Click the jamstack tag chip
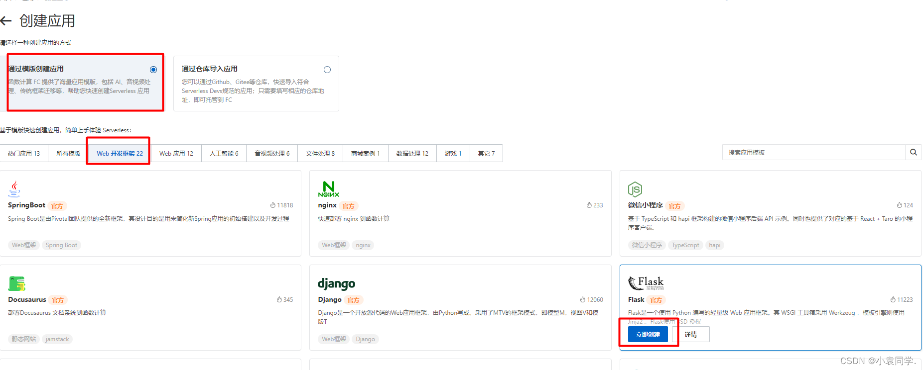923x370 pixels. tap(57, 339)
